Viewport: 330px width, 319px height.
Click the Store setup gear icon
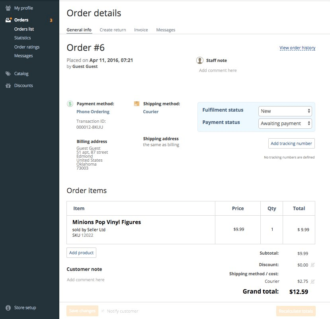[8, 307]
